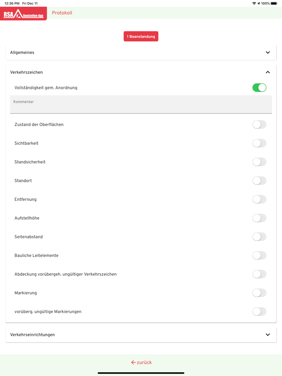This screenshot has height=376, width=282.
Task: Expand the Verkehrseinrichtungen section chevron
Action: 268,335
